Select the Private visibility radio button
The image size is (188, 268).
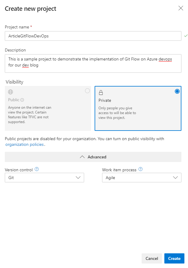coord(177,91)
